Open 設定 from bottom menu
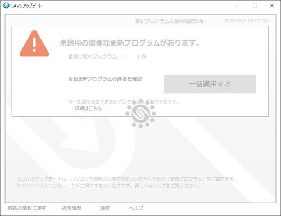 click(x=105, y=208)
